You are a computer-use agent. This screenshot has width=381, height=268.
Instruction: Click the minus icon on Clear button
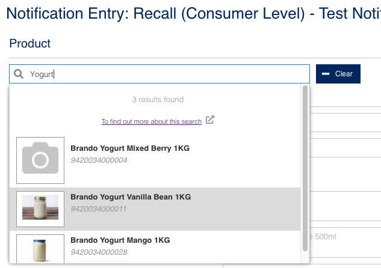point(326,74)
